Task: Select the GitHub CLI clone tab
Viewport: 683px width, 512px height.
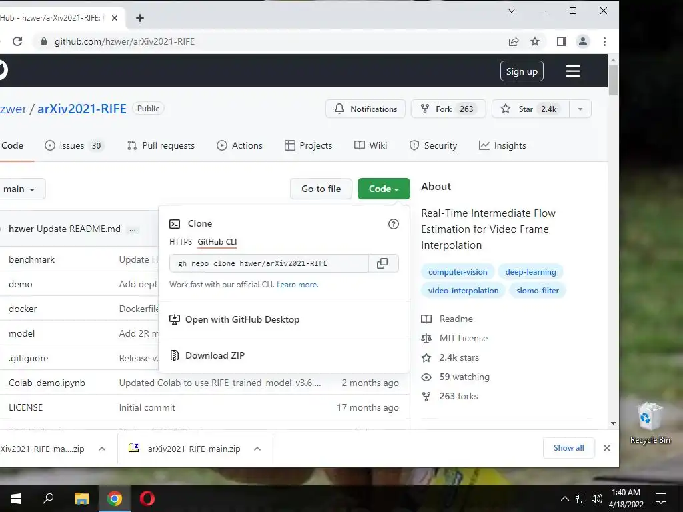Action: pyautogui.click(x=217, y=241)
